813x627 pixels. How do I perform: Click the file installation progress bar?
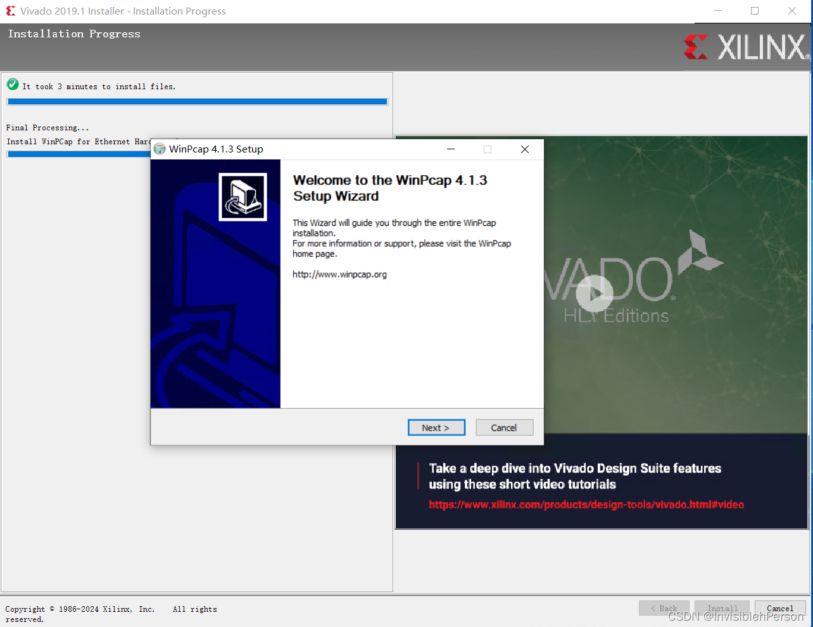click(198, 101)
